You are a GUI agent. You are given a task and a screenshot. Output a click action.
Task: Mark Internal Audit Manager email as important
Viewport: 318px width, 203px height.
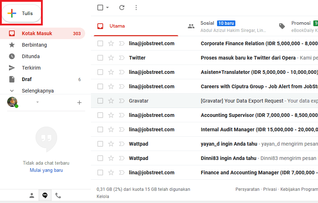click(122, 129)
